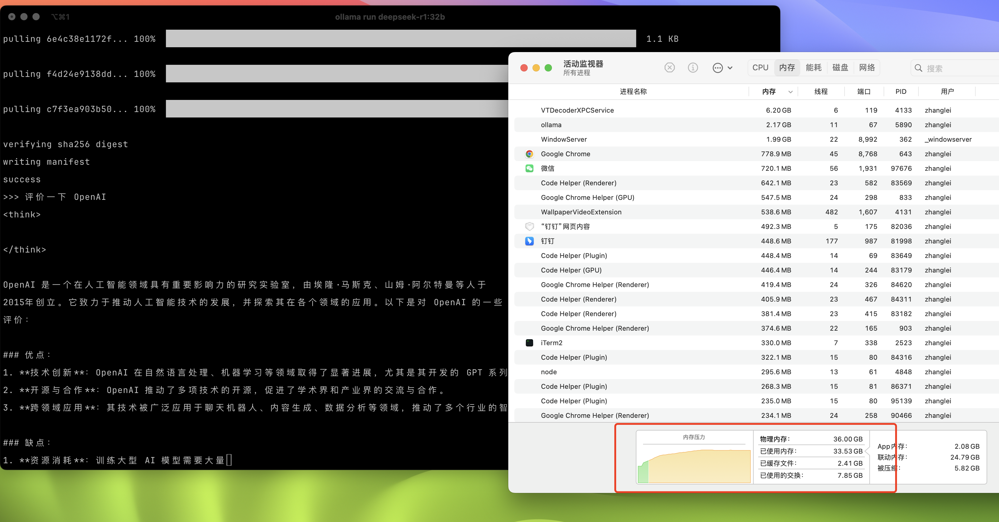Click the shield icon of "钉钉"网页内容 row

(529, 226)
